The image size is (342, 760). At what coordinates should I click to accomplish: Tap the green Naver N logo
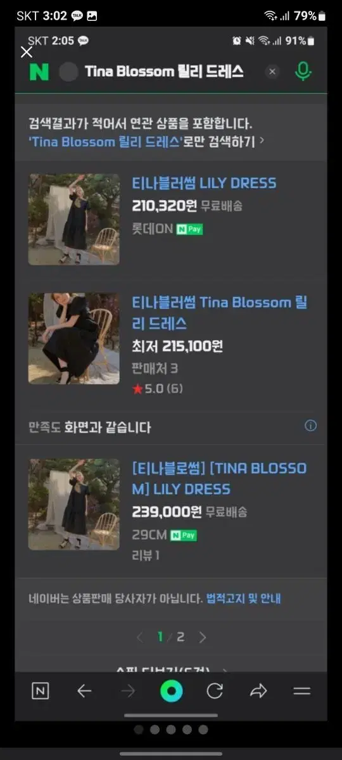(39, 72)
